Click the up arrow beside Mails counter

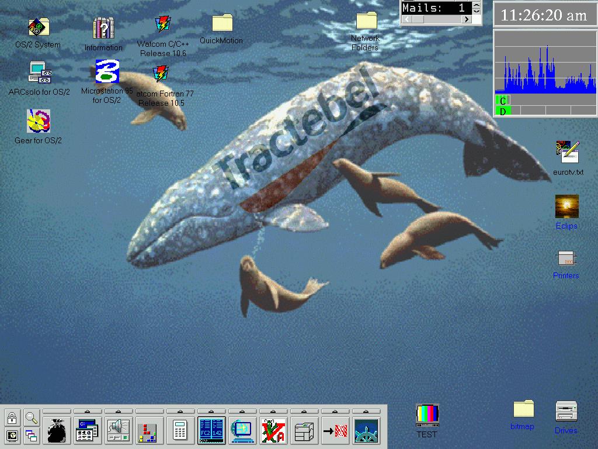coord(477,5)
